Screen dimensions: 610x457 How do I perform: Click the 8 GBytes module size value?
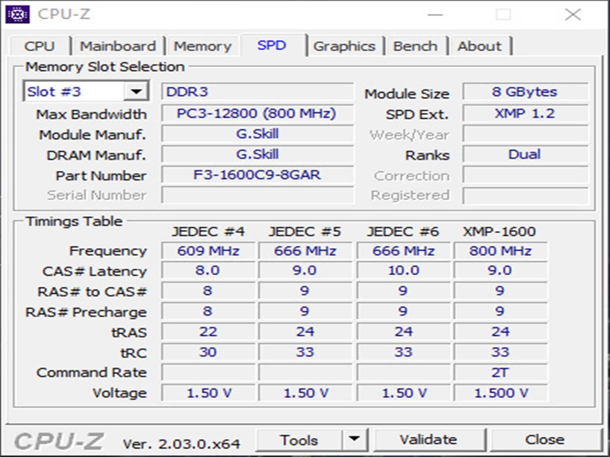click(525, 92)
